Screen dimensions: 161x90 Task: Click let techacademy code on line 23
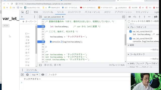pos(59,26)
